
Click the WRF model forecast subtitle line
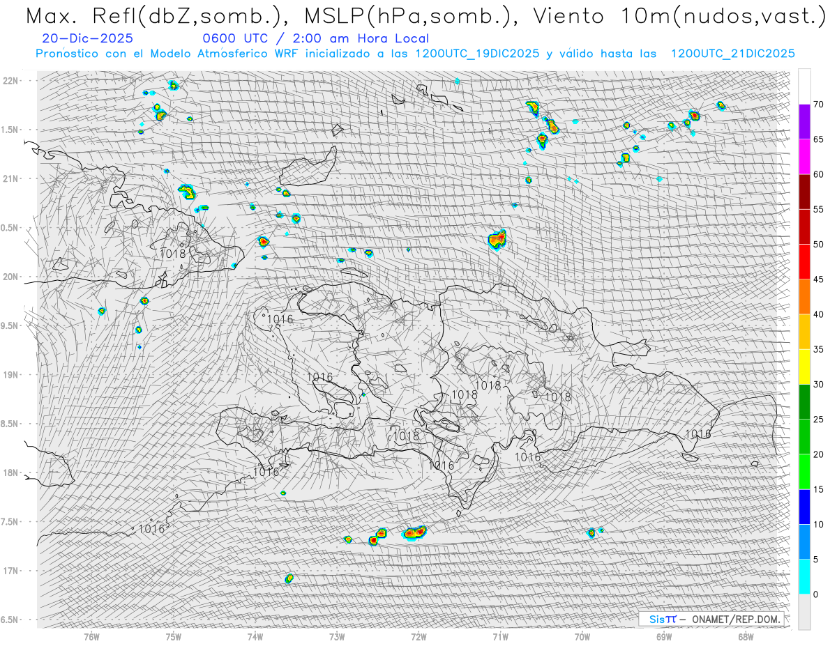point(415,54)
